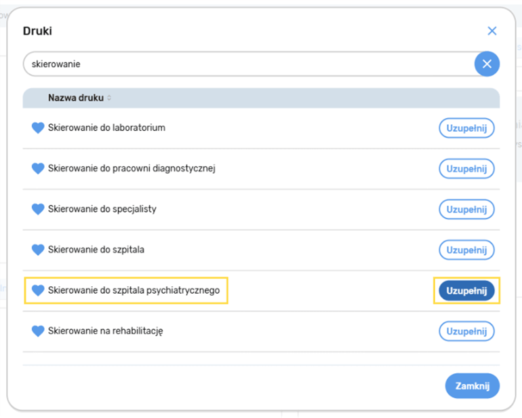Select the Skierowanie do szpitala psychiatrycznego row

coord(134,290)
